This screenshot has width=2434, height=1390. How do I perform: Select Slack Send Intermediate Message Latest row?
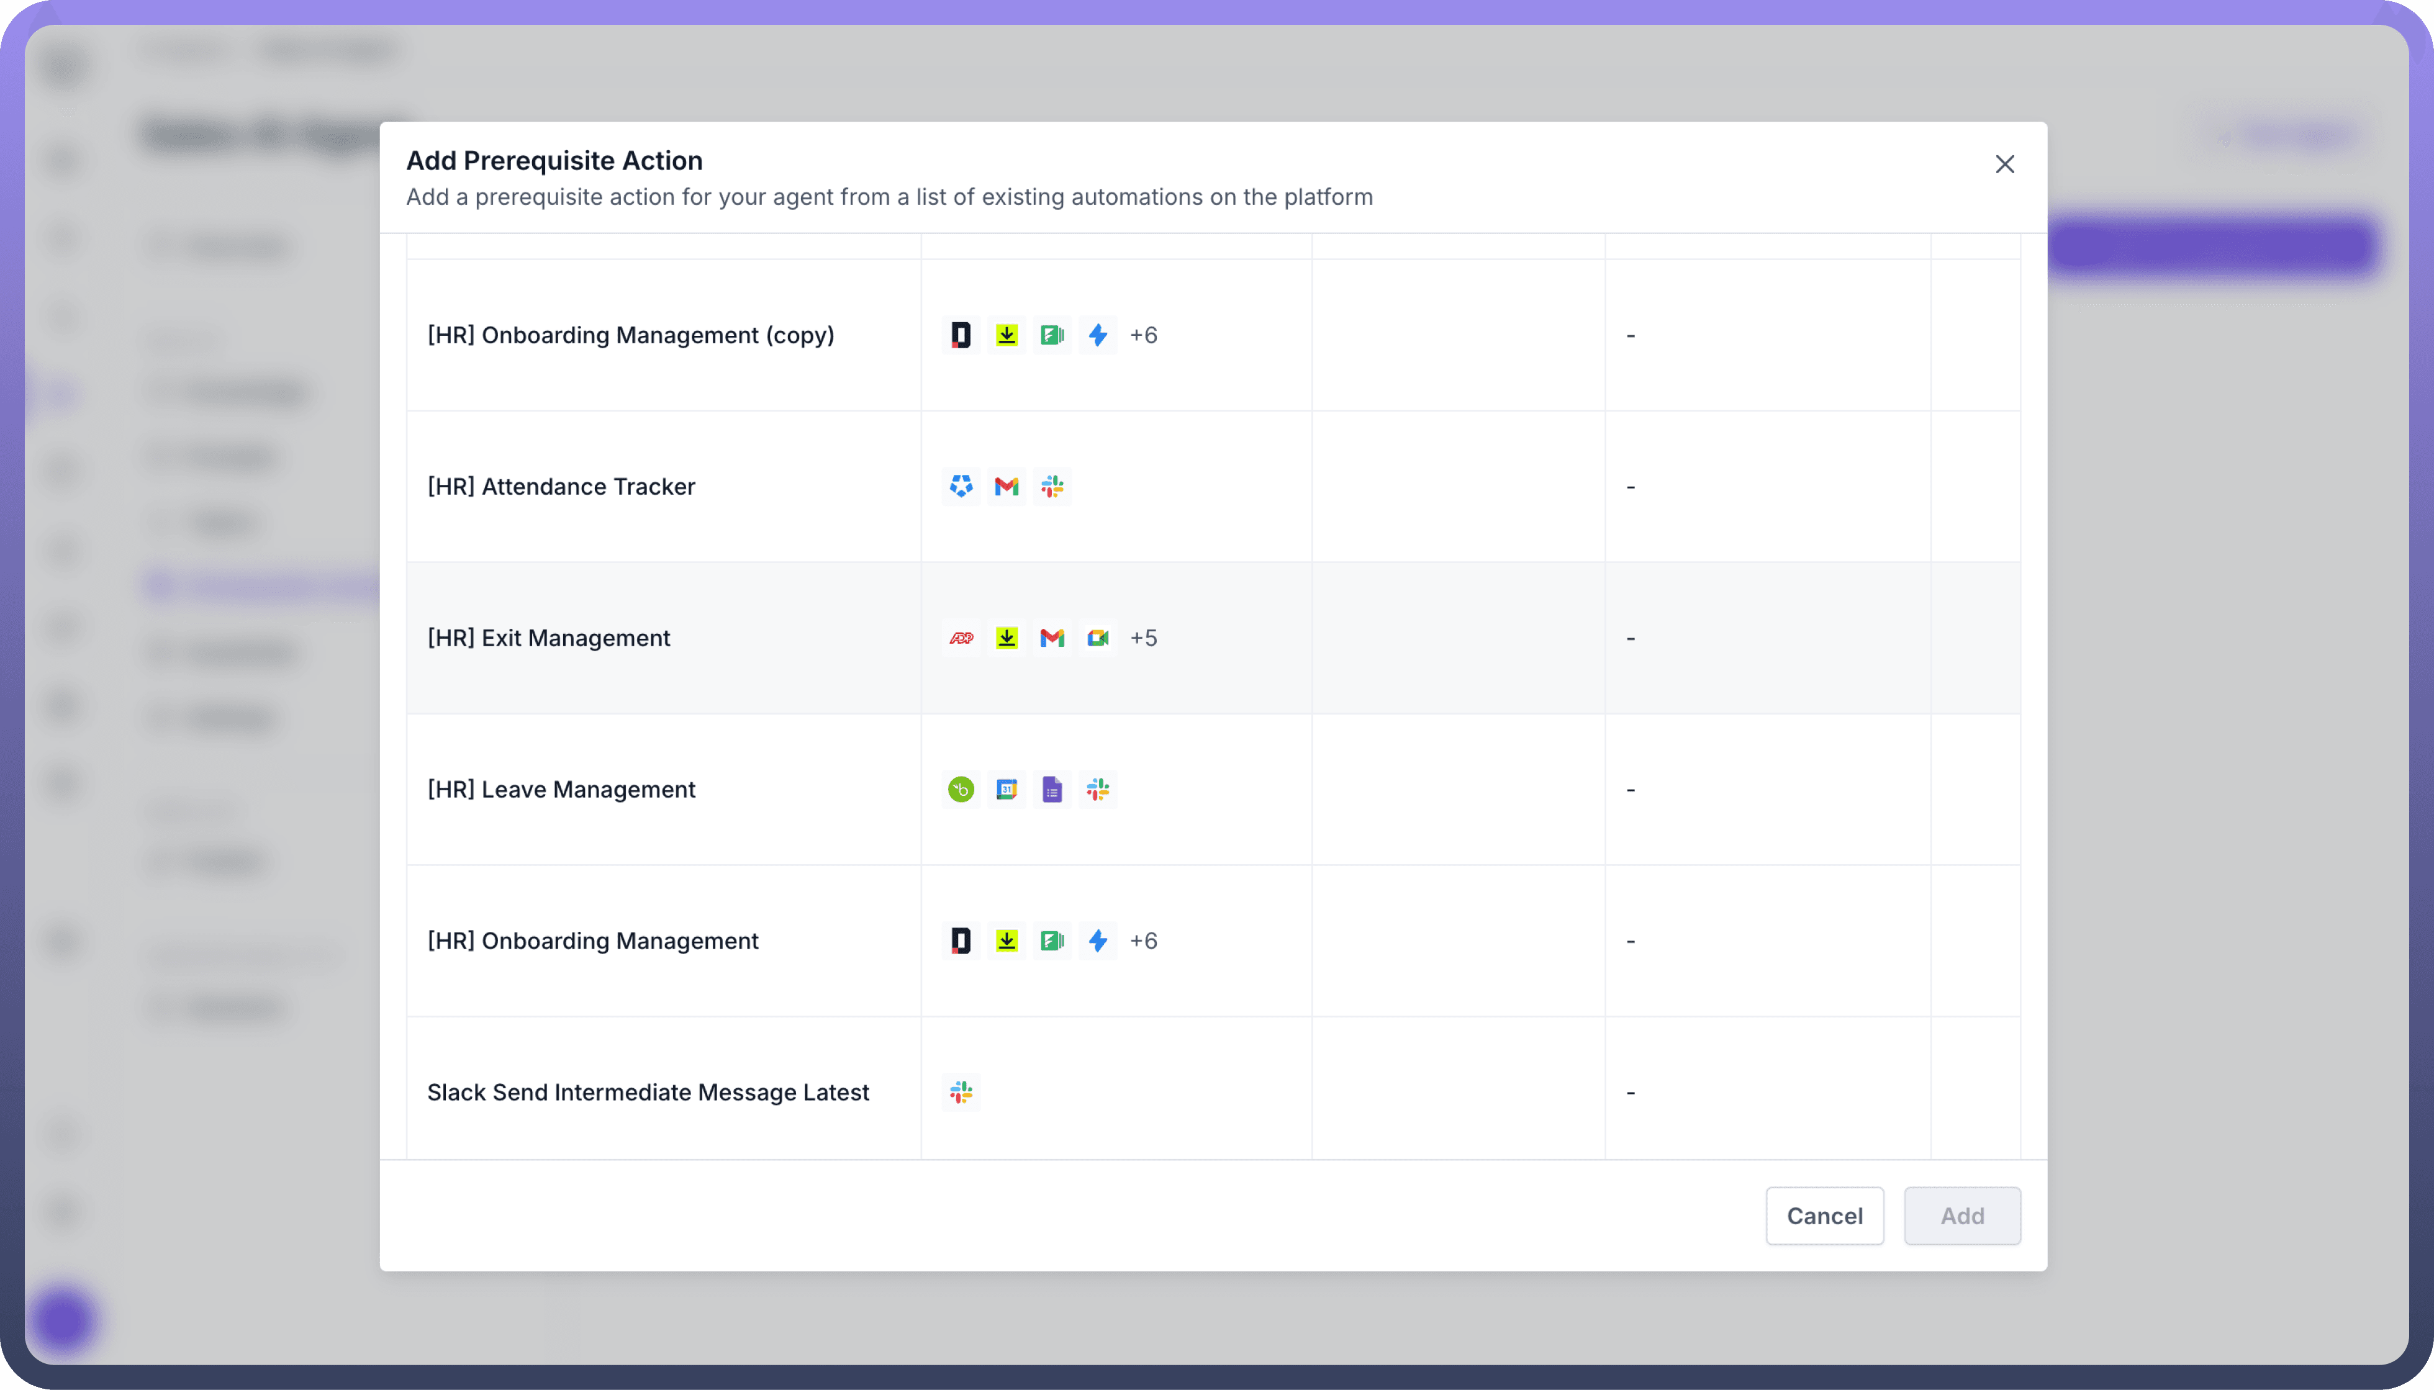[648, 1092]
